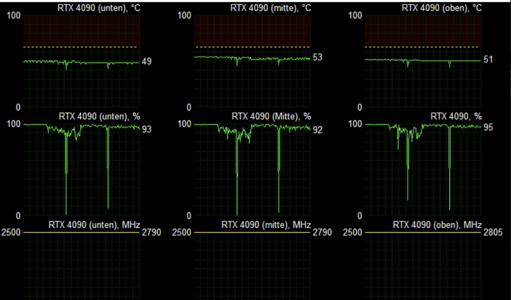Click inside the mitte temperature graph
Image resolution: width=511 pixels, height=300 pixels.
[252, 61]
